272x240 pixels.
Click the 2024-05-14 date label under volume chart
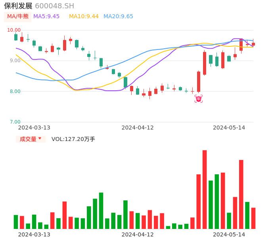point(229,234)
